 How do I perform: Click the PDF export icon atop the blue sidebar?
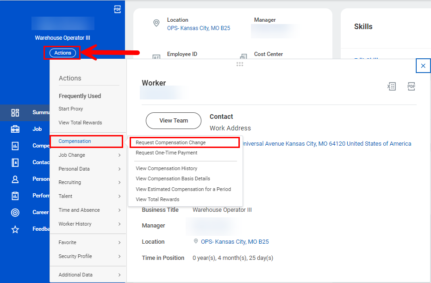pyautogui.click(x=117, y=8)
